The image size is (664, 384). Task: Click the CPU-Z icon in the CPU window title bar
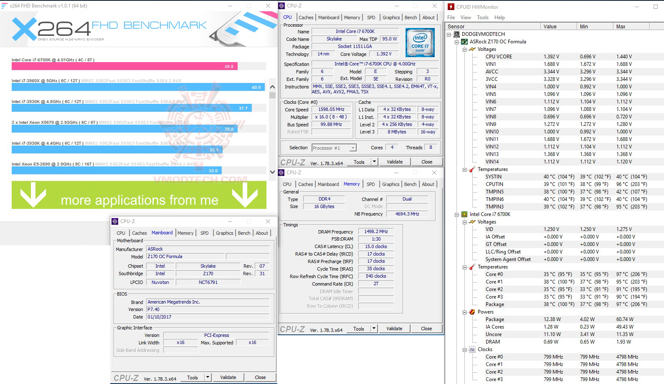pyautogui.click(x=282, y=6)
